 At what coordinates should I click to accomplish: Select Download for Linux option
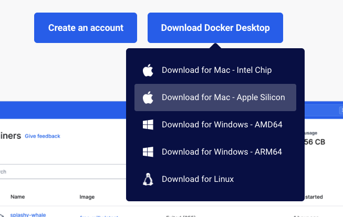pyautogui.click(x=215, y=179)
